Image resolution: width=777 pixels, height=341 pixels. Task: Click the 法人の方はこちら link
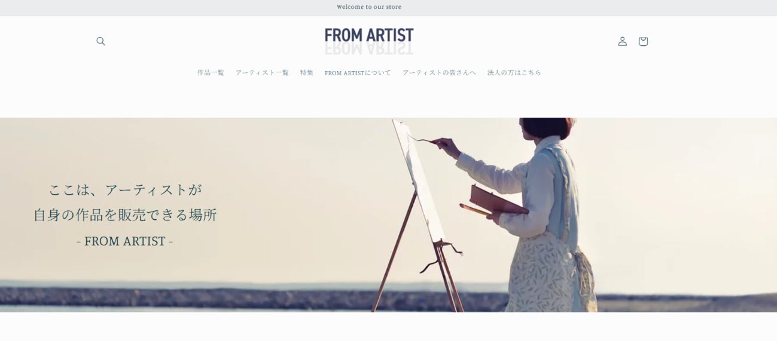tap(514, 73)
